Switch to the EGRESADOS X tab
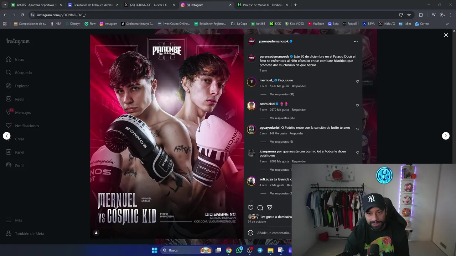The width and height of the screenshot is (456, 256). pyautogui.click(x=150, y=5)
